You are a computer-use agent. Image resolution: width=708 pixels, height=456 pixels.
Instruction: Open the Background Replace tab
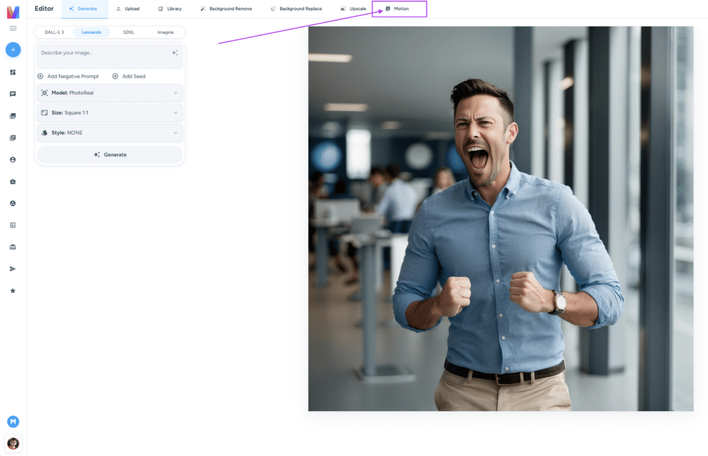(296, 9)
